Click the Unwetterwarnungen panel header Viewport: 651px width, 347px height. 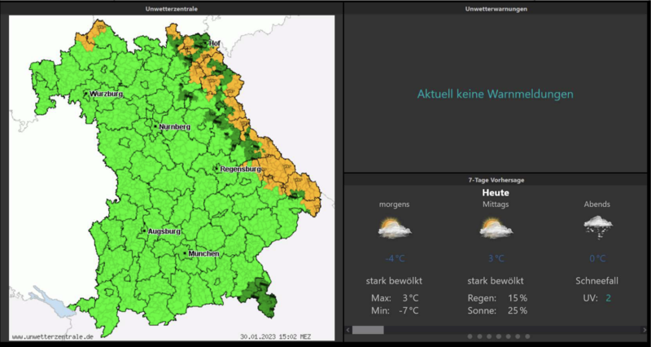496,9
